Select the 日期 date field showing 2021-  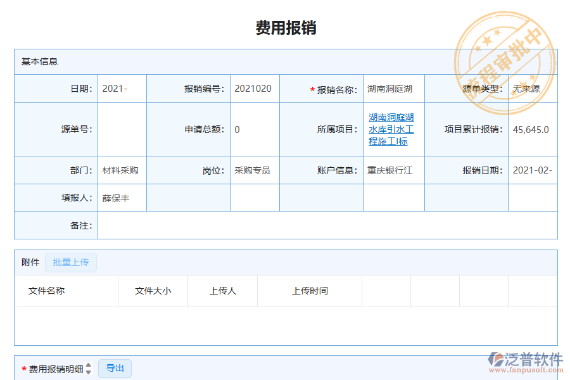(x=122, y=89)
